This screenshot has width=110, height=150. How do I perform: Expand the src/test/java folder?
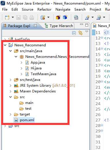tap(11, 80)
